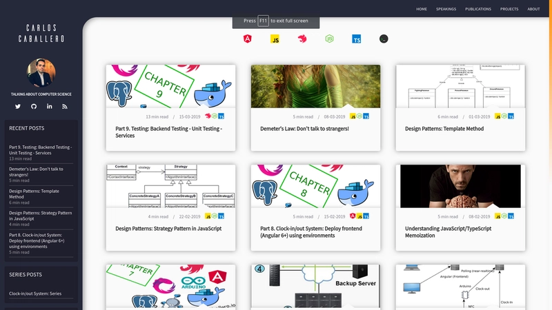Image resolution: width=552 pixels, height=310 pixels.
Task: Open the LinkedIn profile icon
Action: [x=50, y=106]
